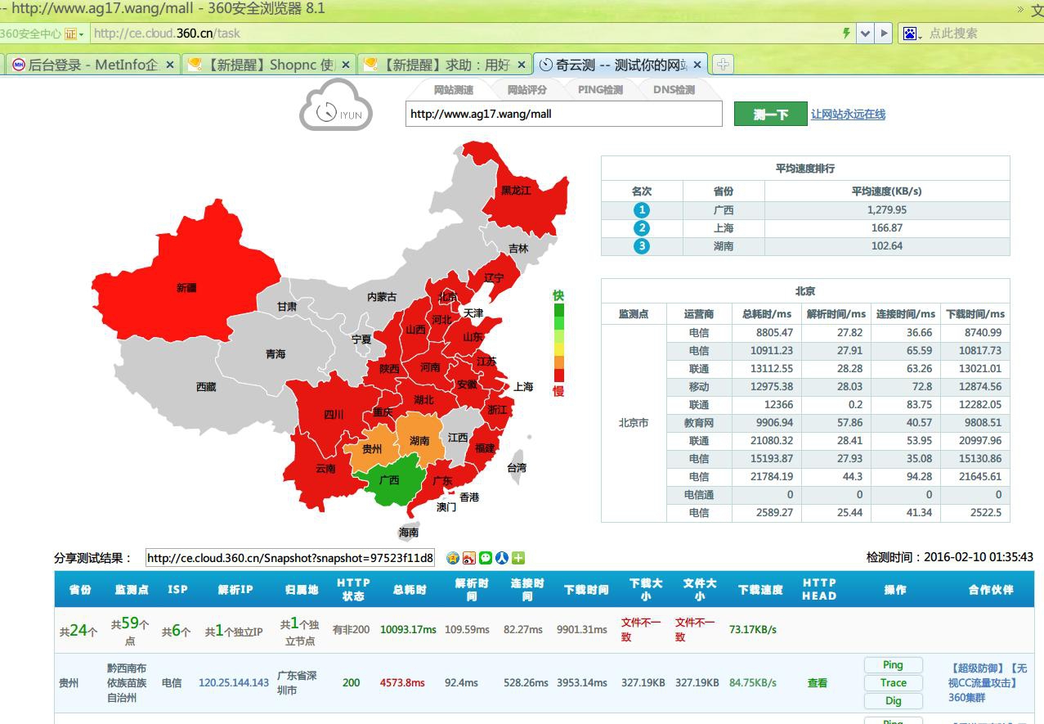Click the Trace button for 贵州 row
This screenshot has height=724, width=1044.
[x=893, y=683]
